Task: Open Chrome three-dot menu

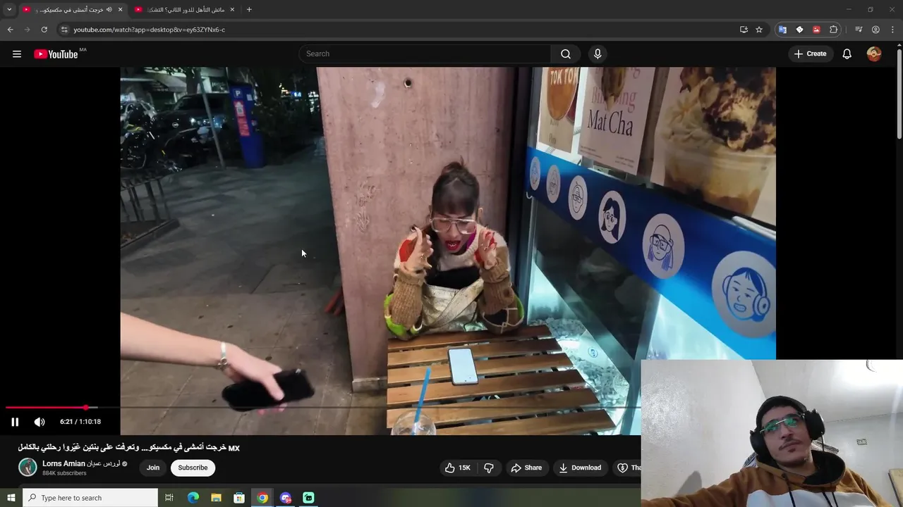Action: click(x=893, y=30)
